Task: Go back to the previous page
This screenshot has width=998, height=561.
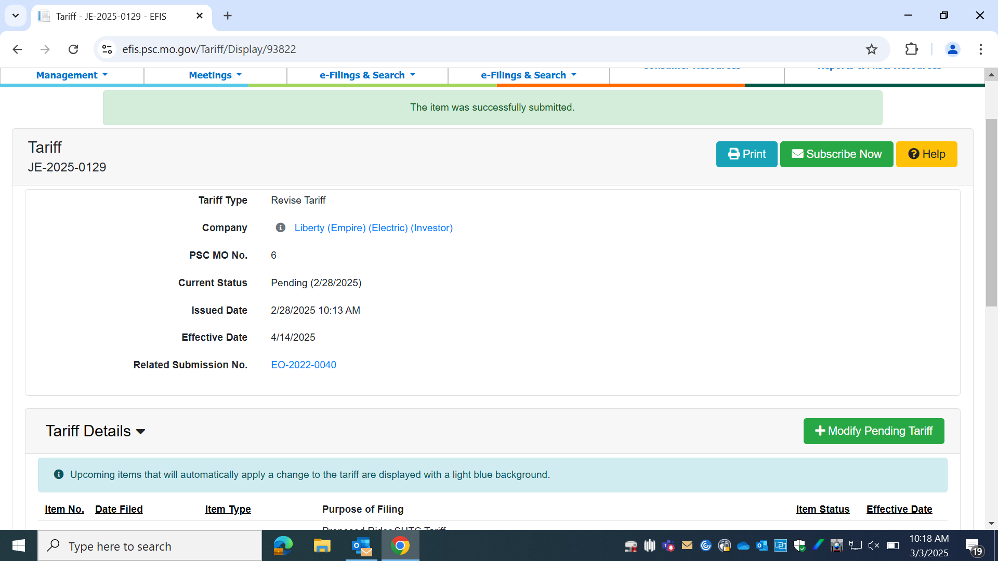Action: click(17, 49)
